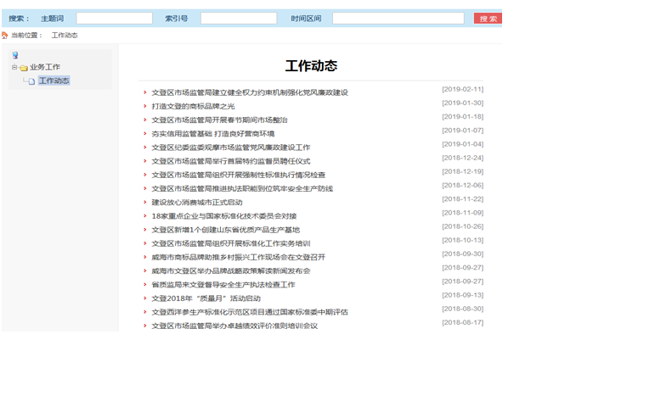655x418 pixels.
Task: Click red arrow bullet beside 省质监局来文登督导 article
Action: coord(144,285)
